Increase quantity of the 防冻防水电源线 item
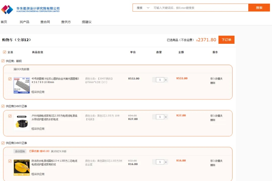Image resolution: width=272 pixels, height=181 pixels. 166,162
